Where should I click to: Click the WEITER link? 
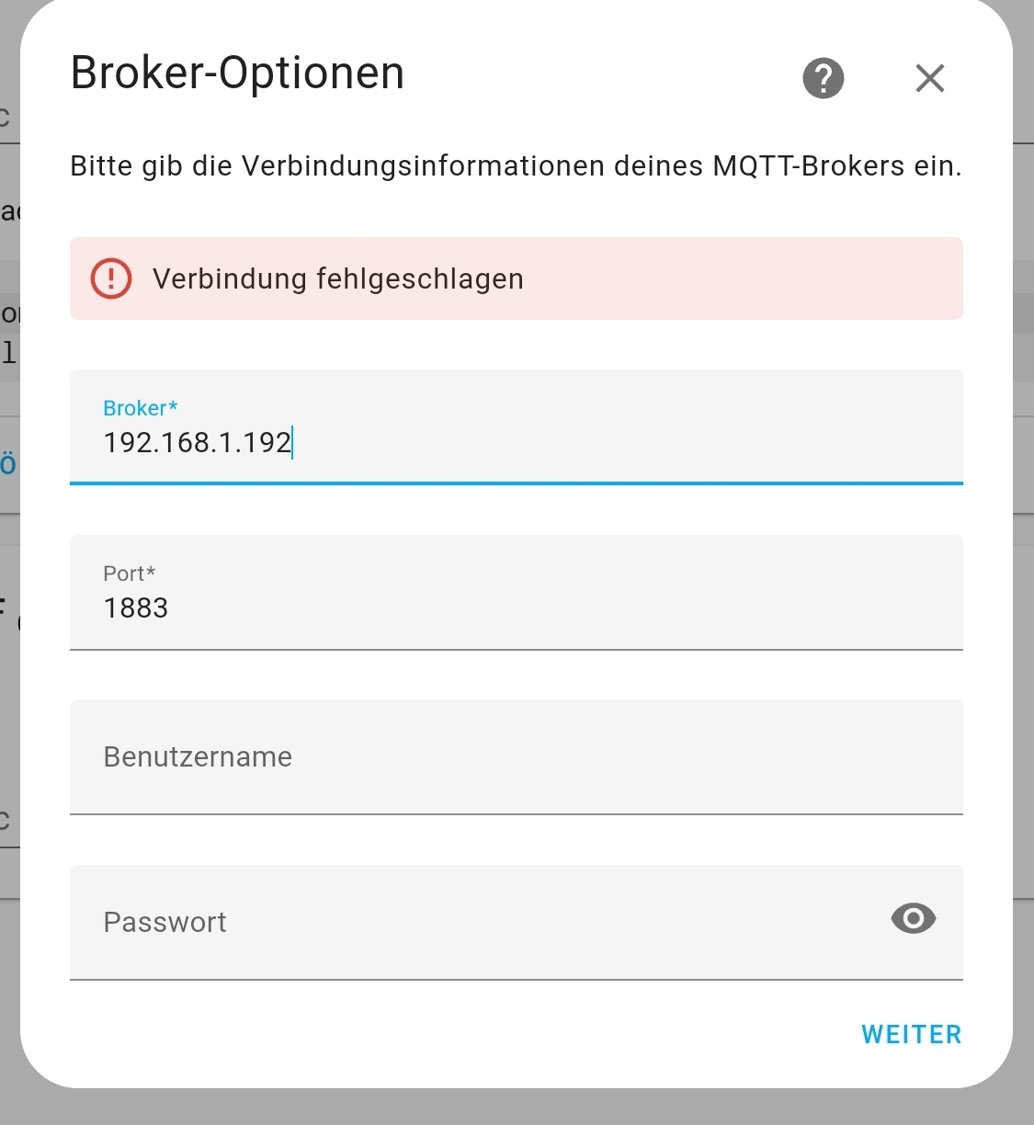[911, 1034]
